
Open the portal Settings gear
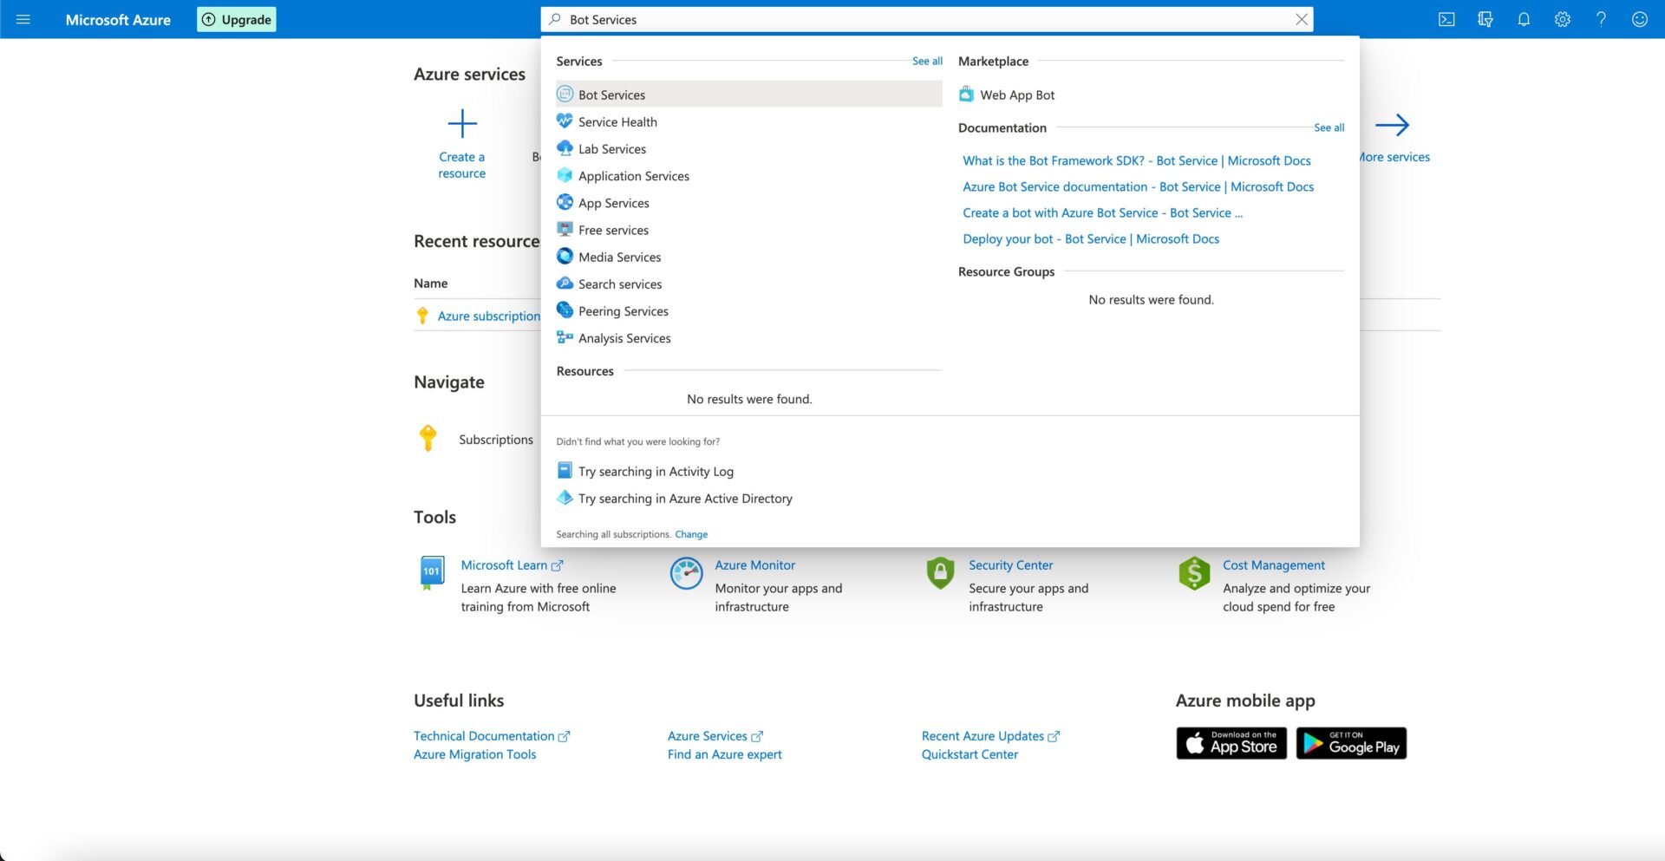click(1562, 18)
